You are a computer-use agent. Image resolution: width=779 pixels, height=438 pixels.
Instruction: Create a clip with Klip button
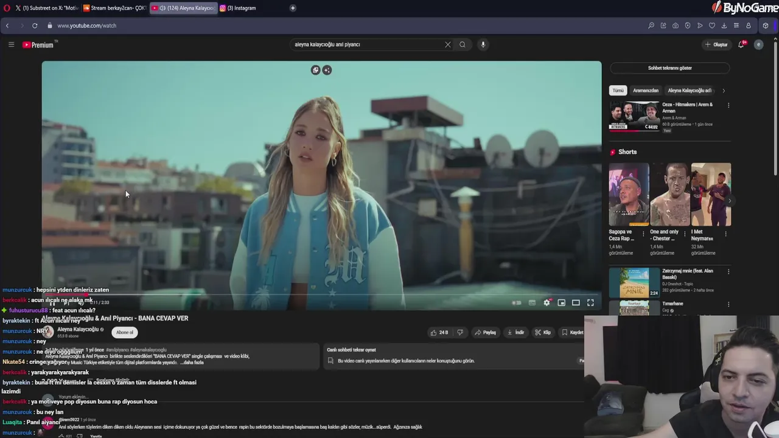pyautogui.click(x=543, y=332)
